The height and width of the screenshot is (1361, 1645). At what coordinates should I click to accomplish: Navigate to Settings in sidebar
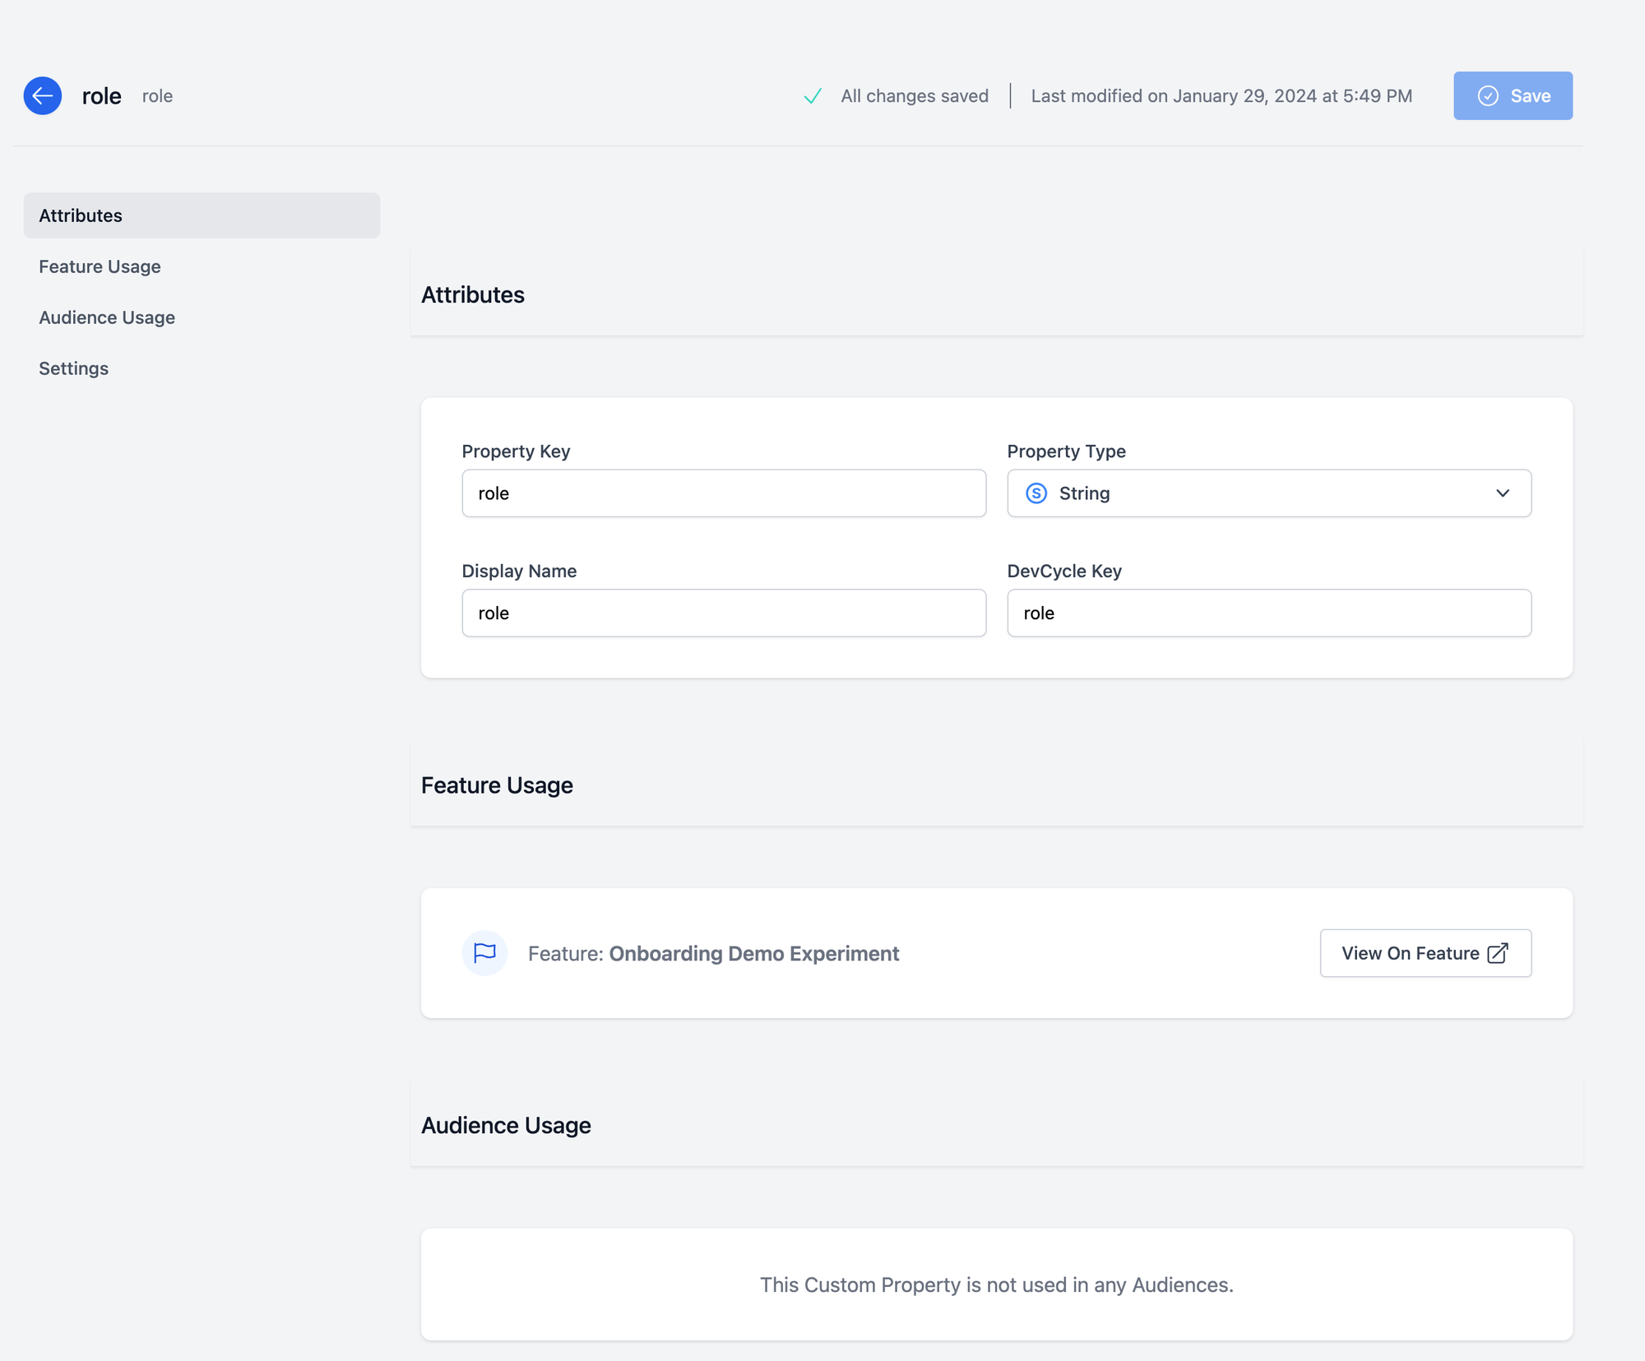[73, 368]
